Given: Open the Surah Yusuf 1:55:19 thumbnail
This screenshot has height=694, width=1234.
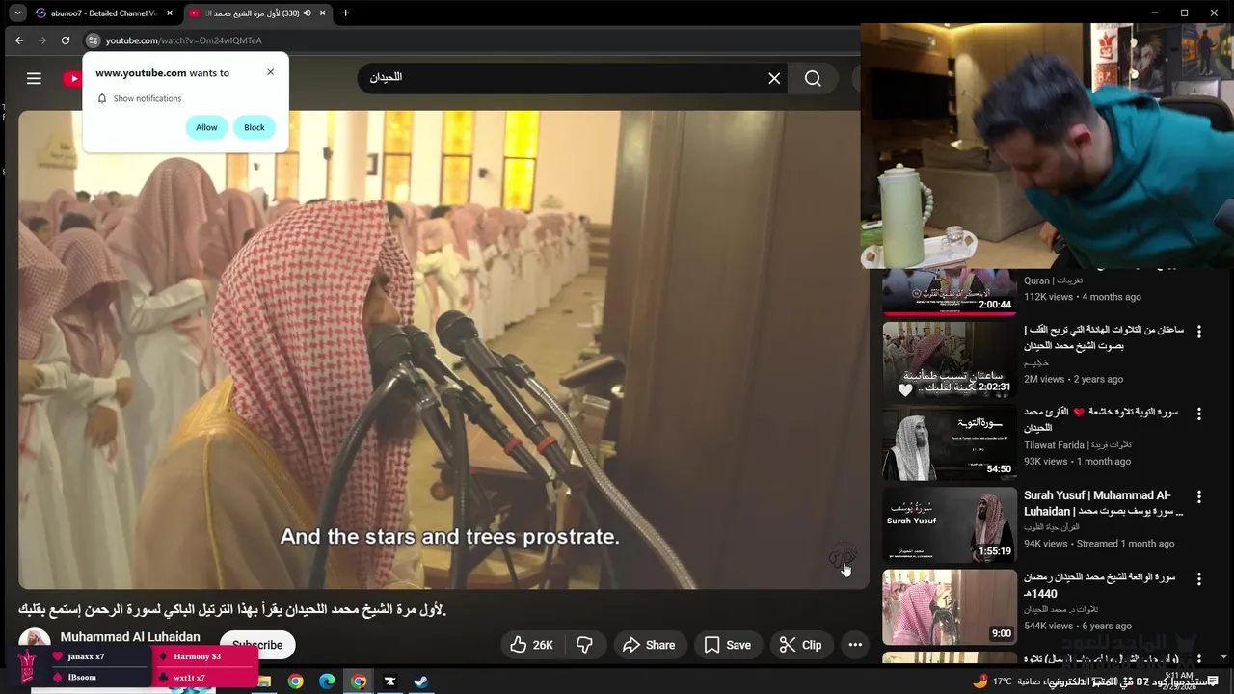Looking at the screenshot, I should [950, 526].
